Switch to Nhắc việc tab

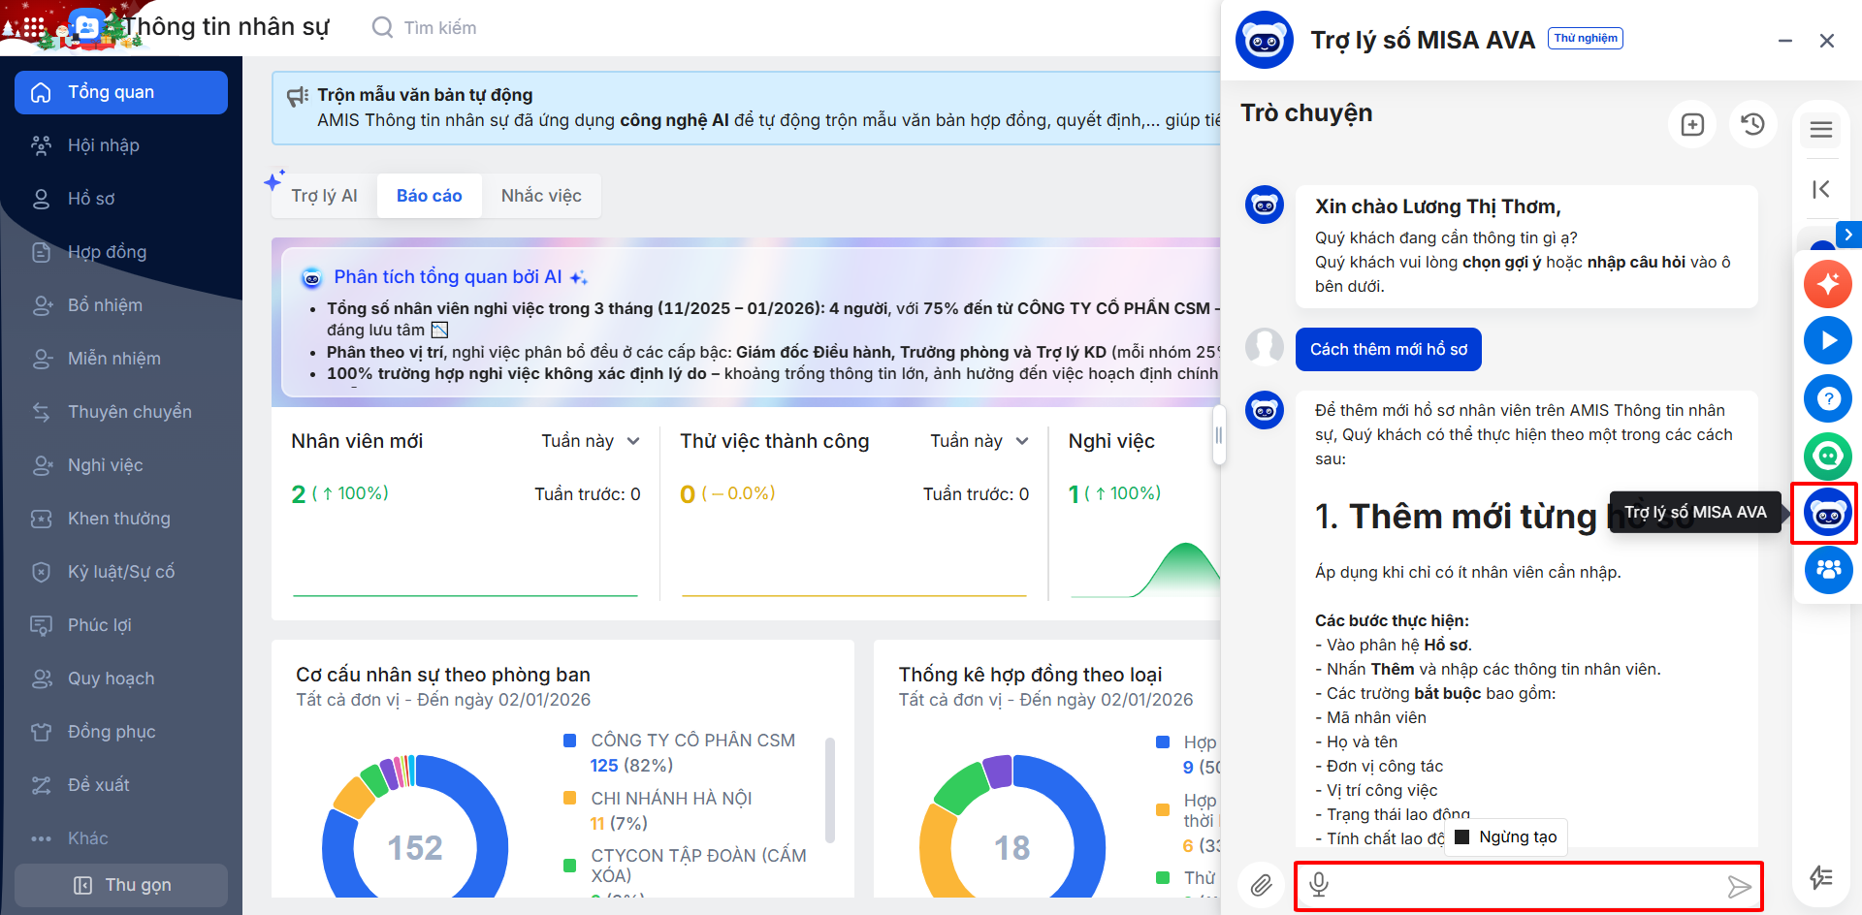coord(541,196)
